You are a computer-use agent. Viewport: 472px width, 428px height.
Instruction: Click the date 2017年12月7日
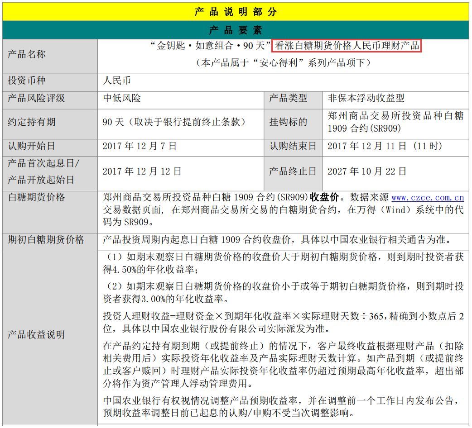(140, 146)
